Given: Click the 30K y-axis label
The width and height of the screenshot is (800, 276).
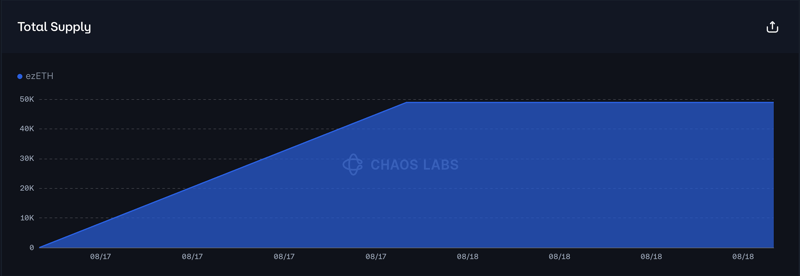Looking at the screenshot, I should (27, 159).
